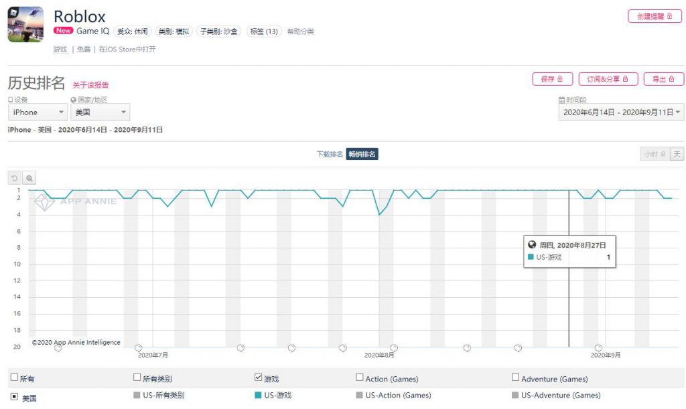
Task: Enable the Adventure (Games) checkbox
Action: (x=515, y=378)
